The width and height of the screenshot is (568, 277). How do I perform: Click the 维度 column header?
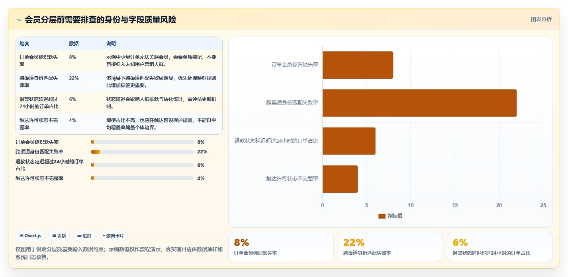click(24, 44)
